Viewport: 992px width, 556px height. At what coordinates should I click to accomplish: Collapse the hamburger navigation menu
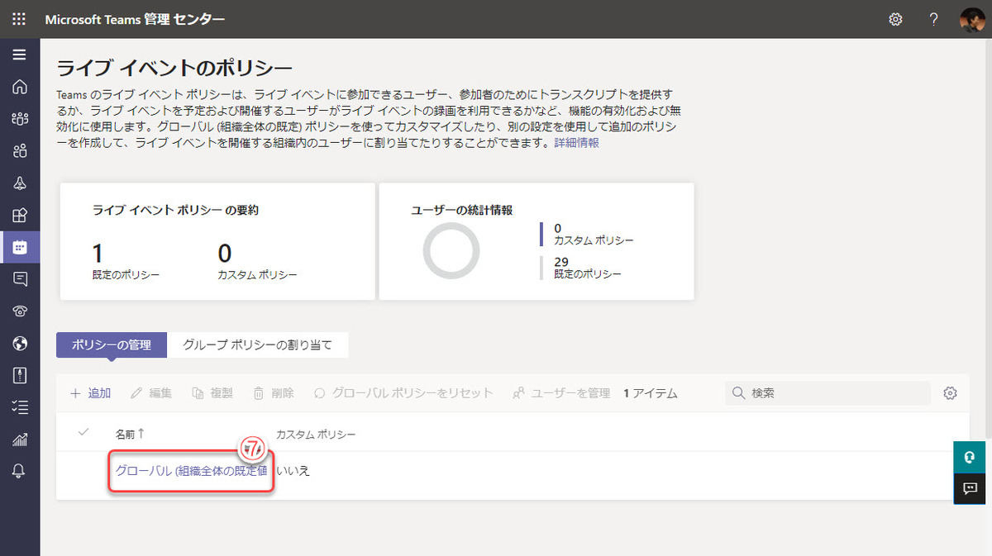click(20, 55)
